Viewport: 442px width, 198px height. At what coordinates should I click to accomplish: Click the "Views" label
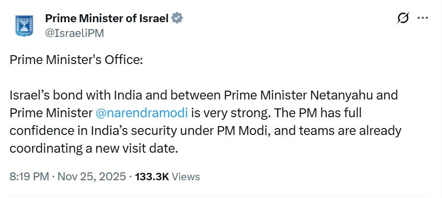[x=185, y=176]
